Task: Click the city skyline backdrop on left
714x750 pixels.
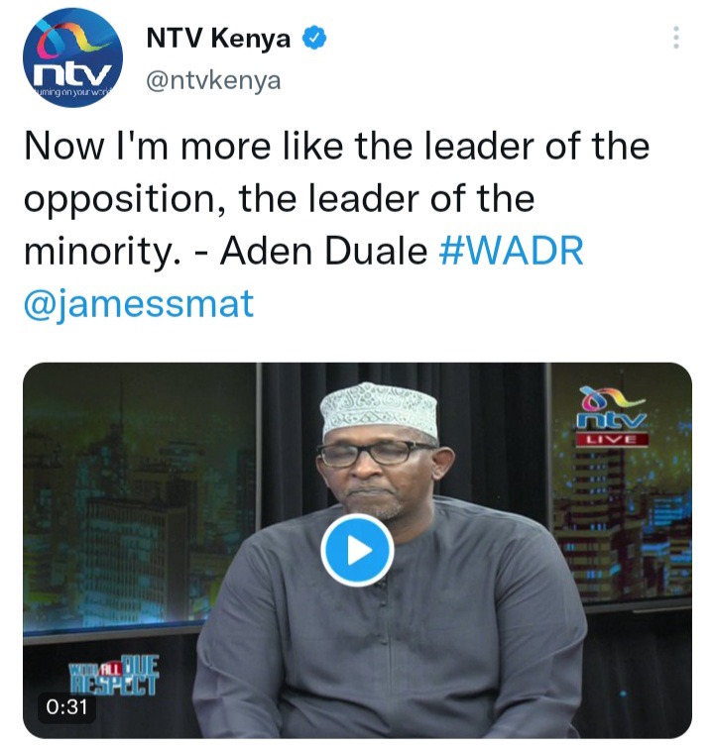Action: 139,502
